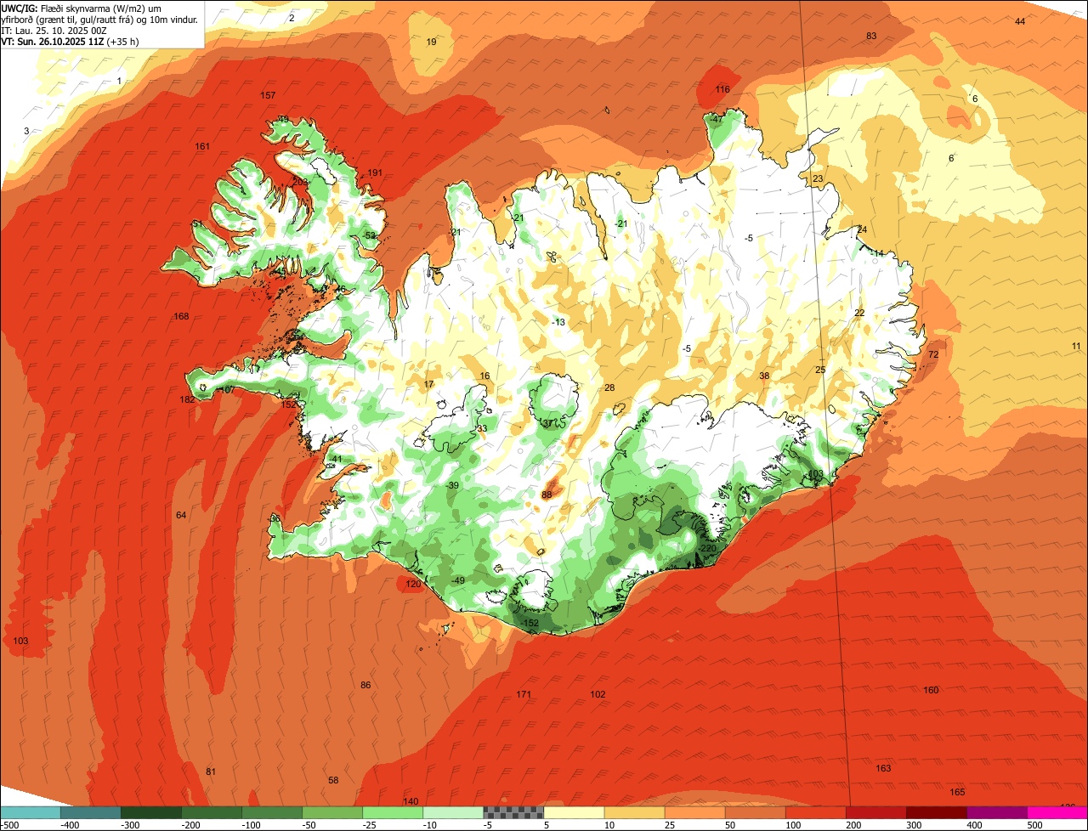Click the legend swatch between -25 and -10
Screen dimensions: 1088x831
(393, 812)
